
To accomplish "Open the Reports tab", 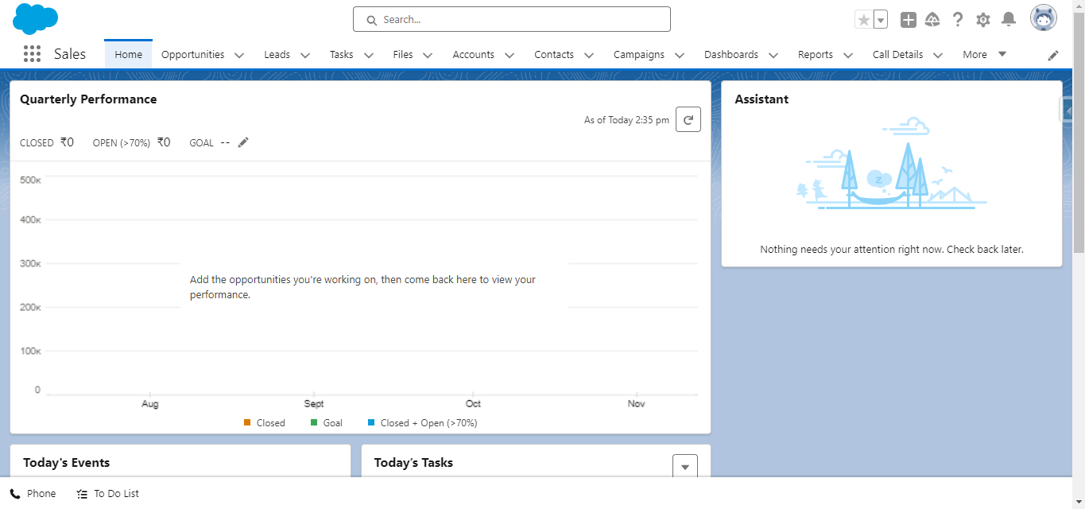I will click(x=816, y=55).
